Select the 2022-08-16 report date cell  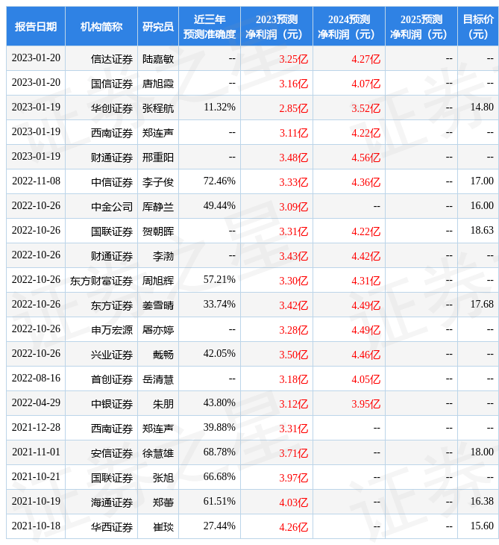tap(36, 379)
